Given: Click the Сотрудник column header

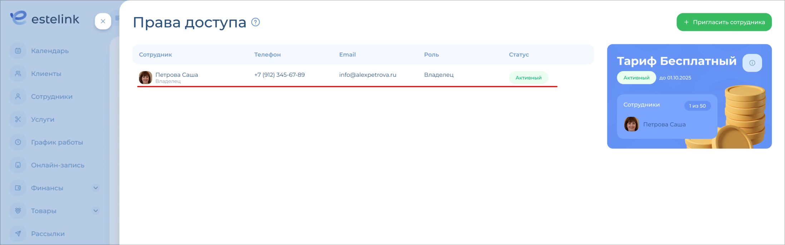Looking at the screenshot, I should coord(155,55).
